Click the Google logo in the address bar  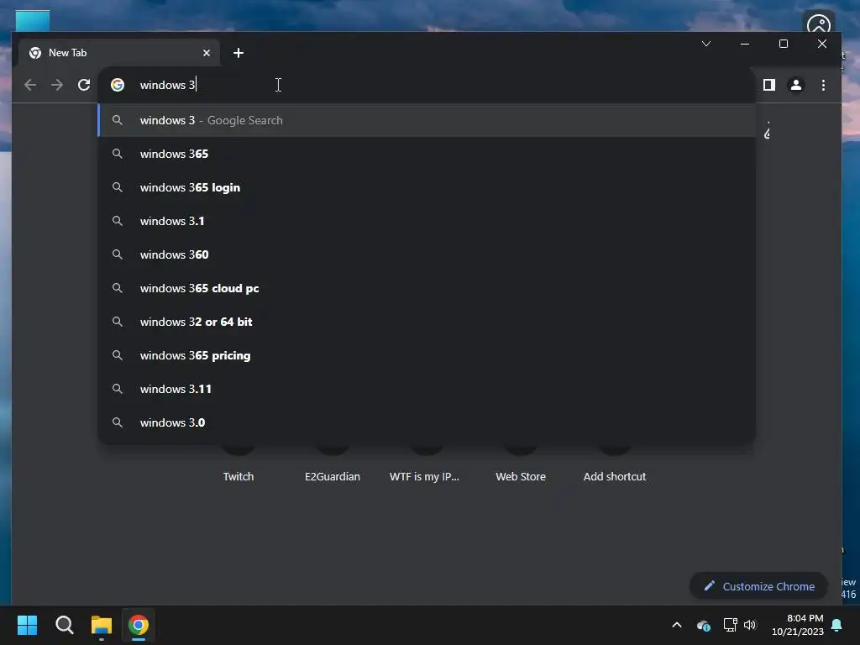coord(118,85)
